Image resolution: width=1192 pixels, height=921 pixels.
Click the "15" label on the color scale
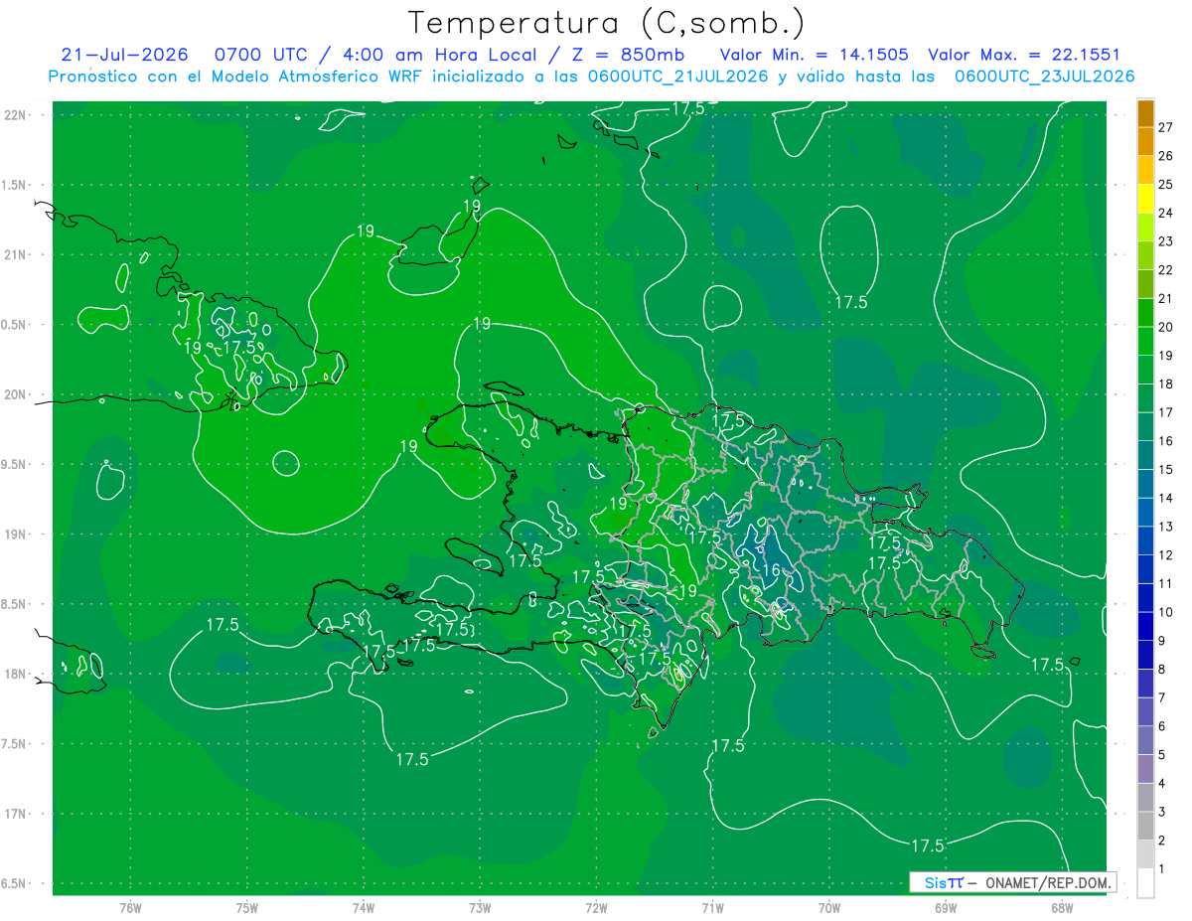pyautogui.click(x=1165, y=469)
